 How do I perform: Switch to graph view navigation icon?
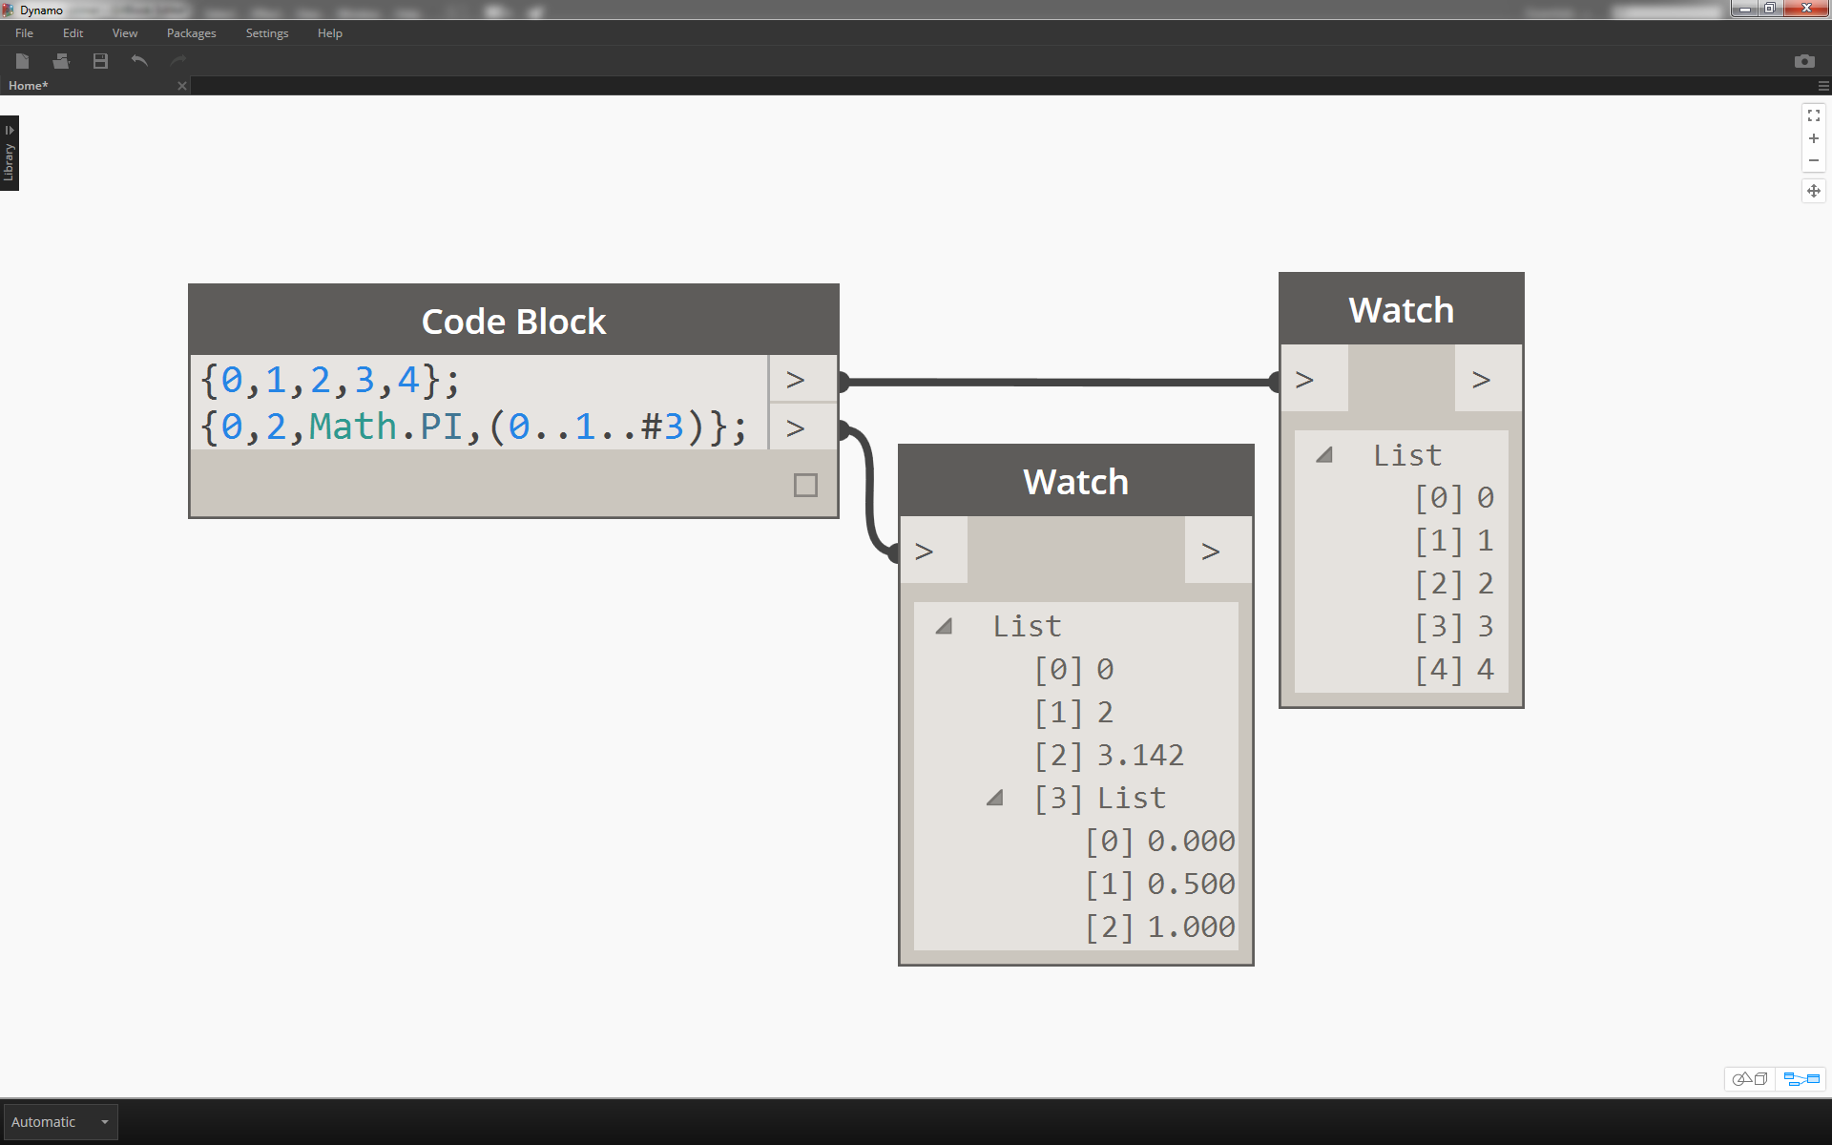click(1801, 1079)
